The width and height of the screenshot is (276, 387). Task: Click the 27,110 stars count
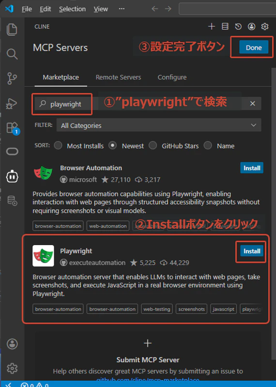tap(116, 179)
